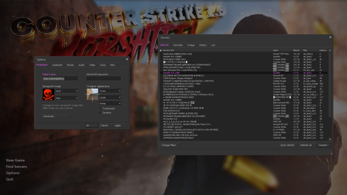Click the Admin/VIP password field
Image resolution: width=347 pixels, height=195 pixels.
click(104, 79)
